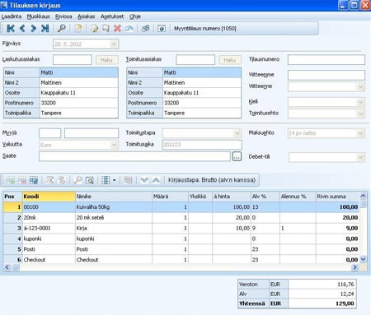Image resolution: width=371 pixels, height=315 pixels.
Task: Click the Laskutusasiakas code input field
Action: tap(73, 60)
